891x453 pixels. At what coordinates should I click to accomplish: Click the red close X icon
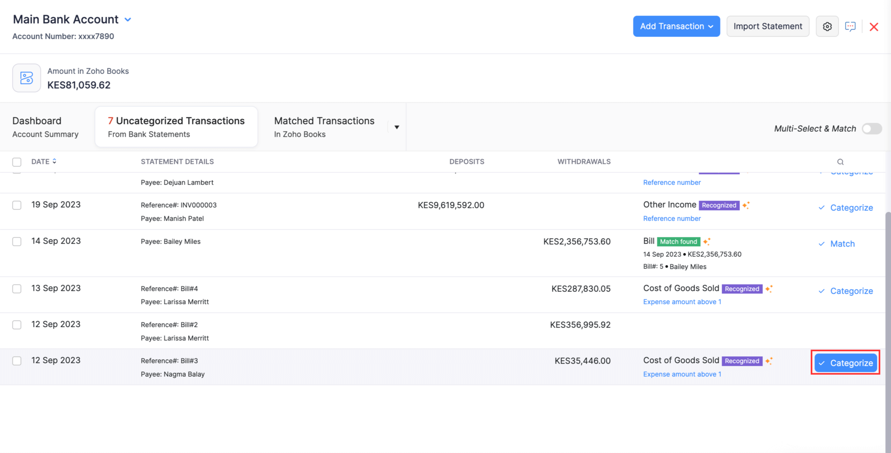click(874, 27)
